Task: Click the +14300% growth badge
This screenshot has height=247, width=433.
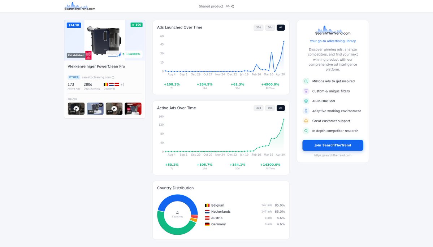Action: pyautogui.click(x=131, y=54)
